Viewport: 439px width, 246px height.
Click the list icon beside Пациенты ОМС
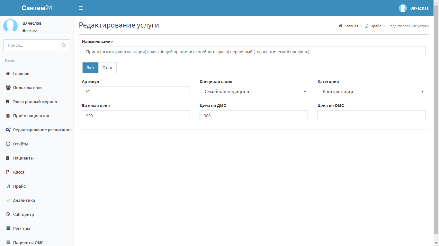coord(8,242)
